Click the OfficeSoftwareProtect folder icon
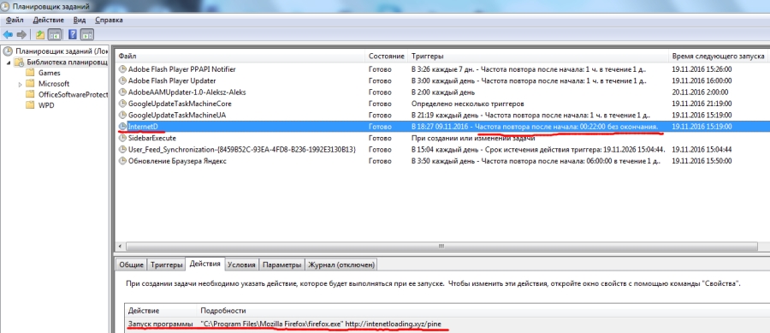770x333 pixels. click(30, 94)
